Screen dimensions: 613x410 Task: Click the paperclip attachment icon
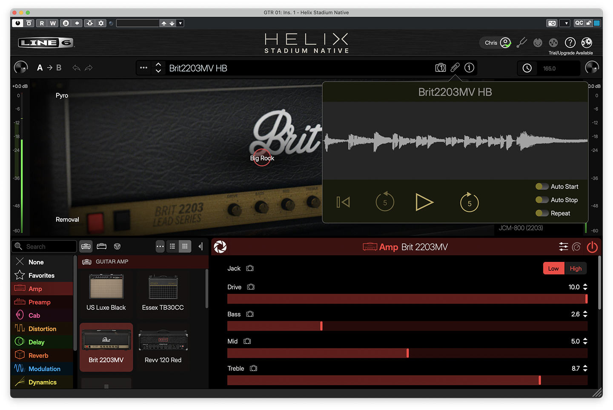pos(455,68)
